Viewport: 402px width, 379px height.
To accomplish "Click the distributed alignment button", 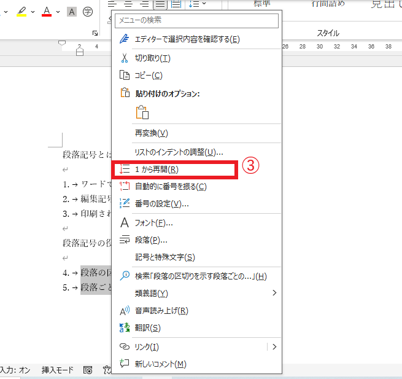I will [176, 4].
